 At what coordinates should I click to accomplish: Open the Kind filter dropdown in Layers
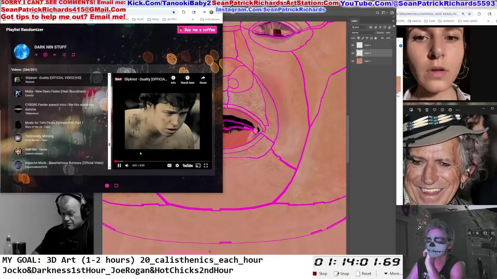click(359, 27)
